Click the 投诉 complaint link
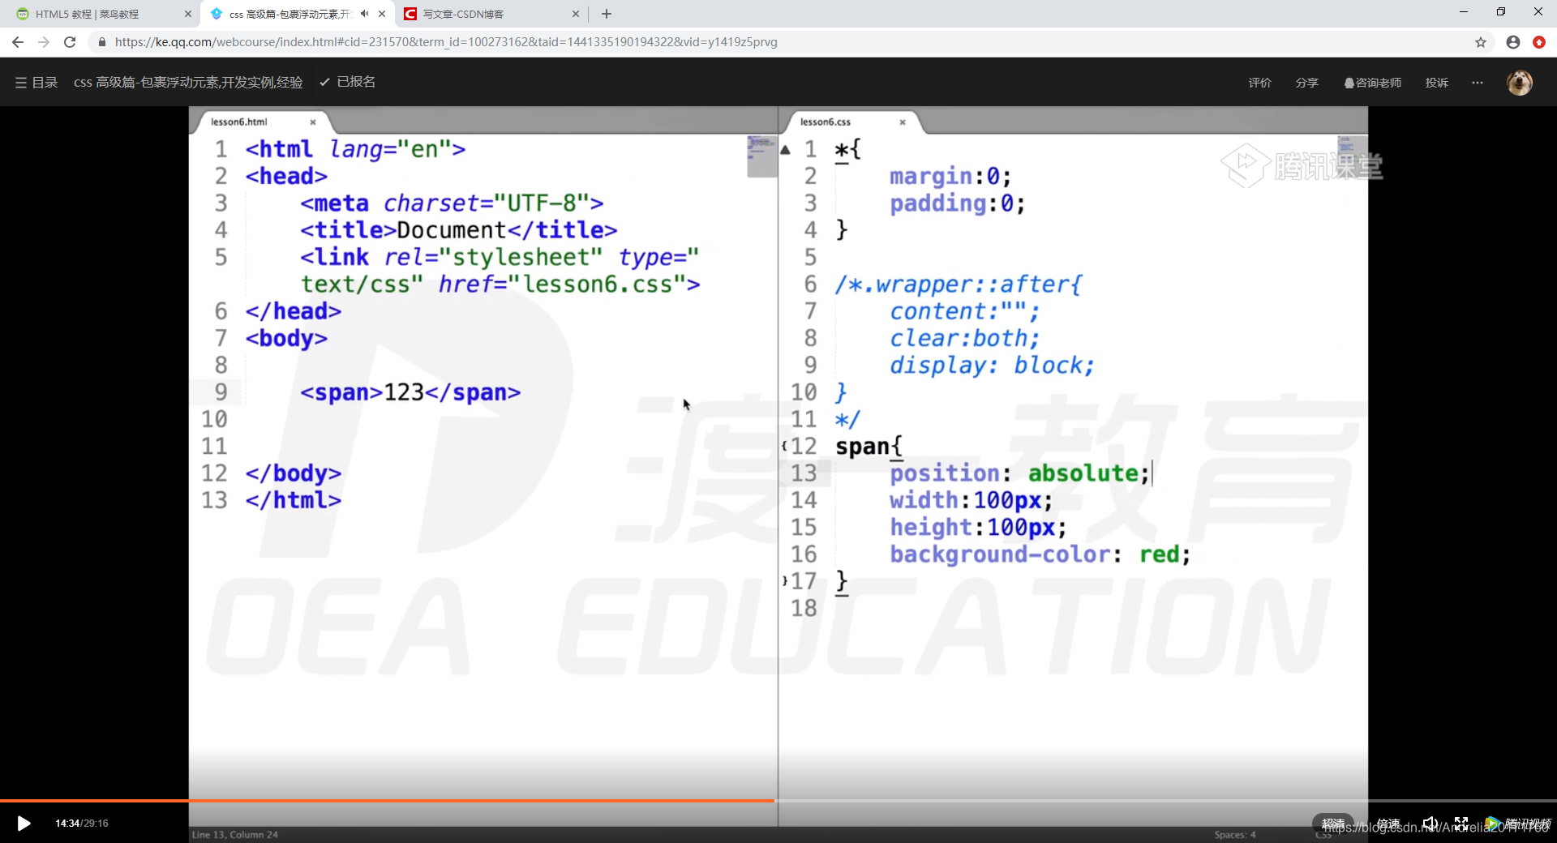 (x=1436, y=83)
